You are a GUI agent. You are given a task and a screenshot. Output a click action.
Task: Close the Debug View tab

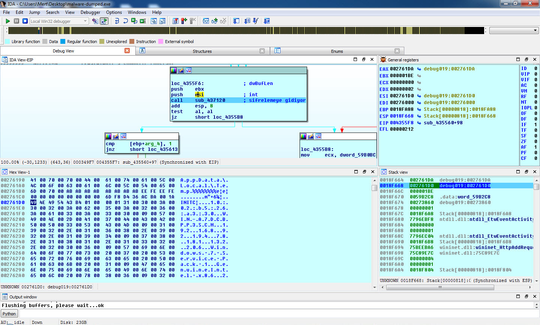click(127, 51)
